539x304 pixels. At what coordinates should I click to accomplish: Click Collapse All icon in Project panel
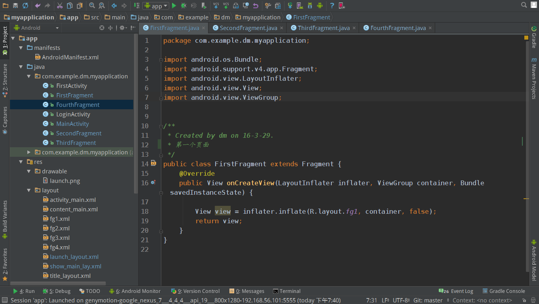[x=111, y=28]
